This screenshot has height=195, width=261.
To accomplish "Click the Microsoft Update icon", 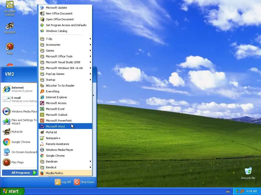I will coord(42,8).
